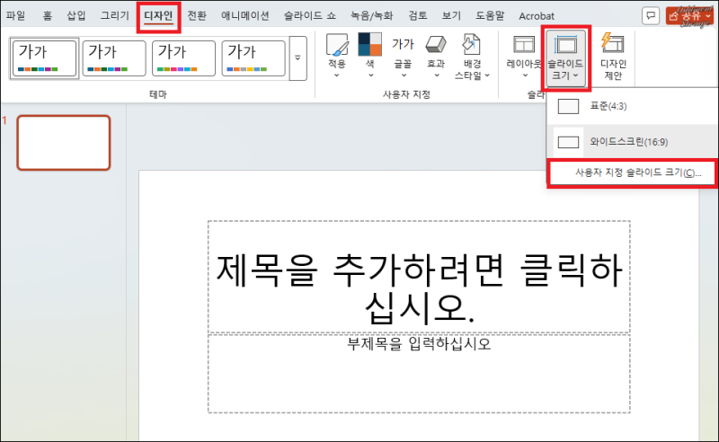Open the 삽입 ribbon tab
The image size is (719, 442).
pyautogui.click(x=76, y=15)
